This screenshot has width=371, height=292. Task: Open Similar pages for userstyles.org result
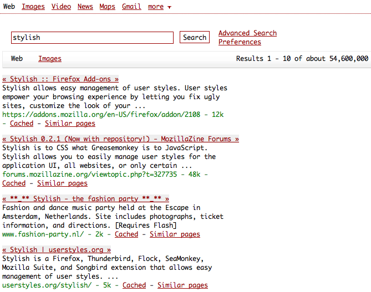point(182,285)
